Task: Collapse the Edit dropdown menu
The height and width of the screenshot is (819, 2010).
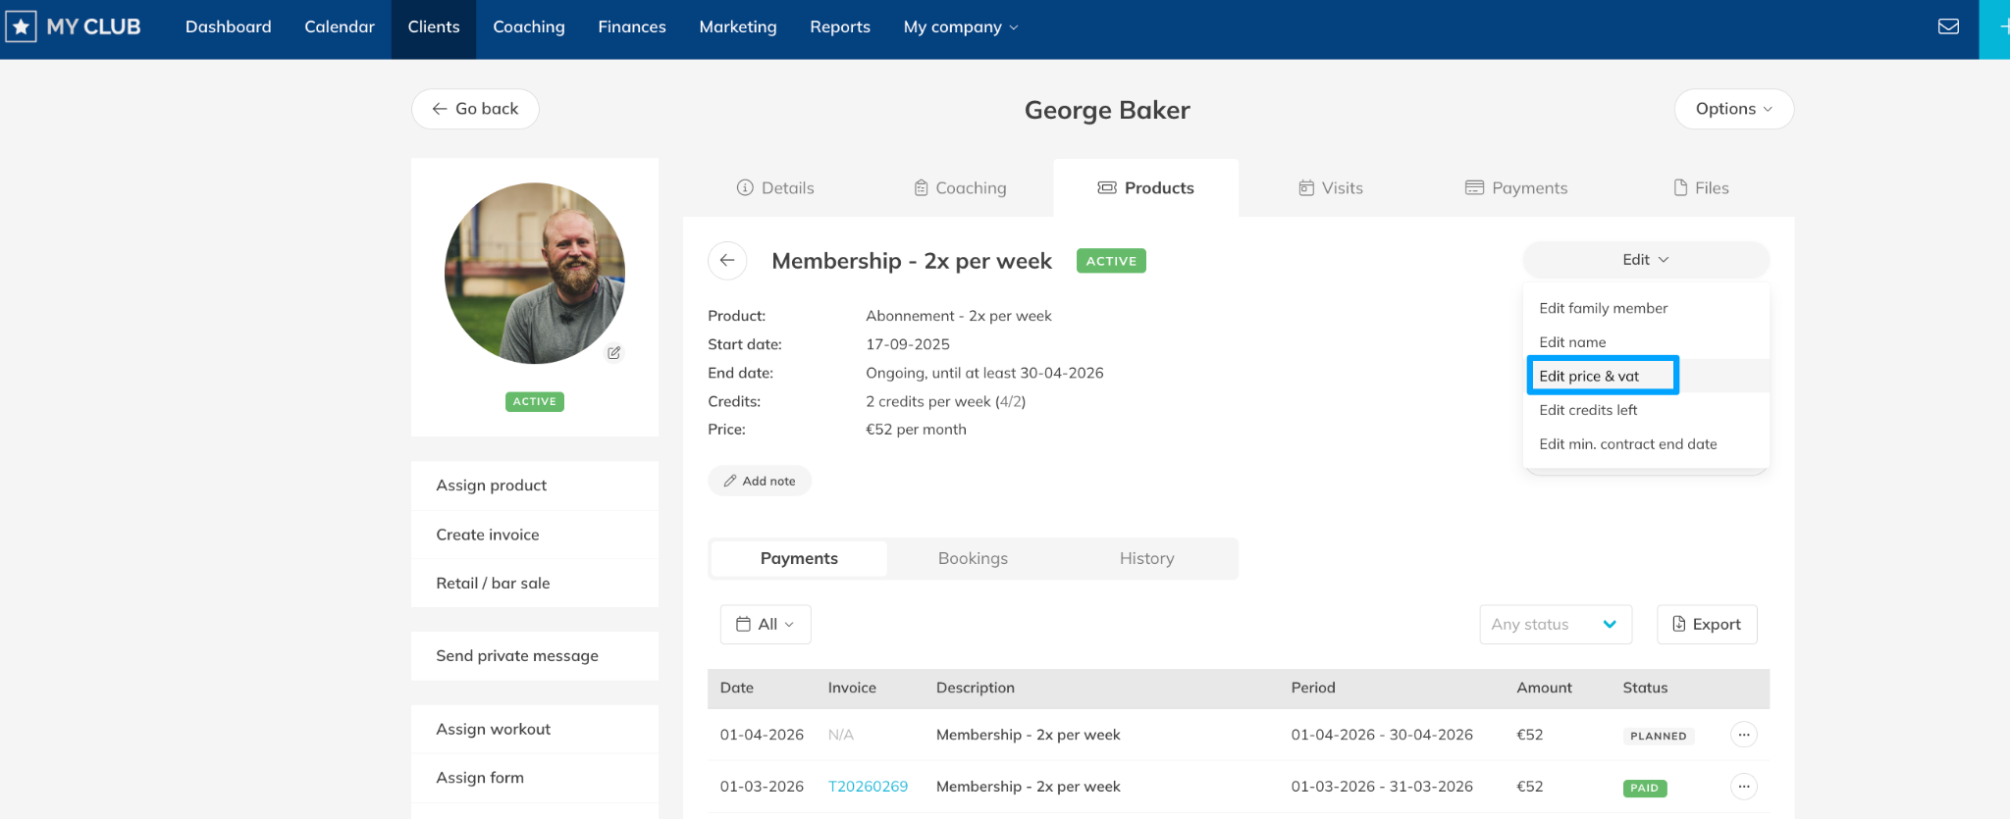Action: 1645,260
